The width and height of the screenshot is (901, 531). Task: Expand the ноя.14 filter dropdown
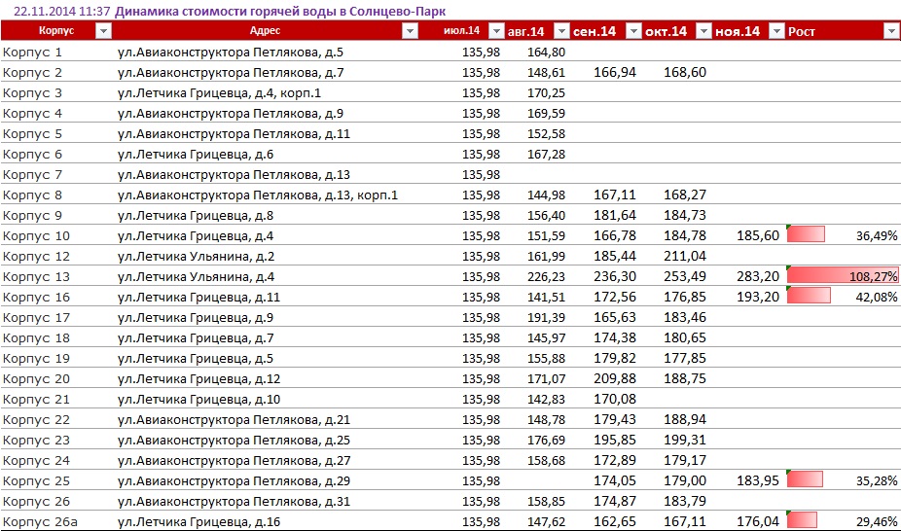pyautogui.click(x=776, y=31)
